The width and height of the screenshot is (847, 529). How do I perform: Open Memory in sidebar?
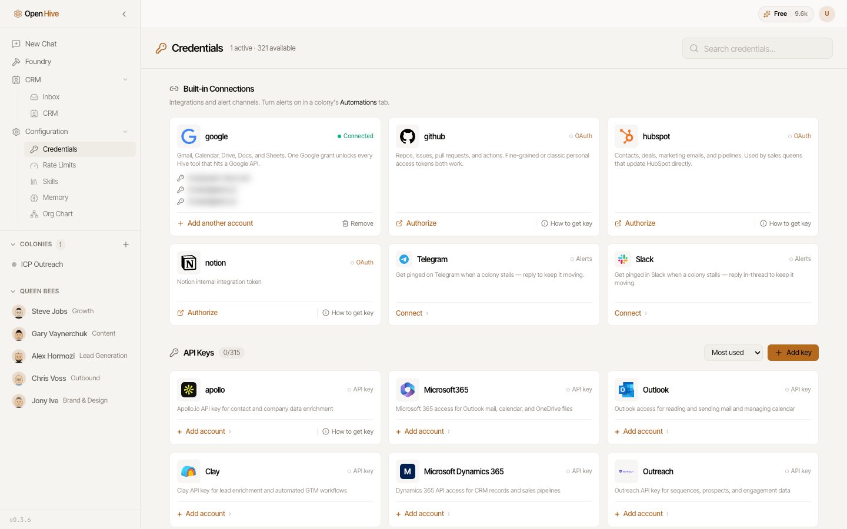pos(80,197)
